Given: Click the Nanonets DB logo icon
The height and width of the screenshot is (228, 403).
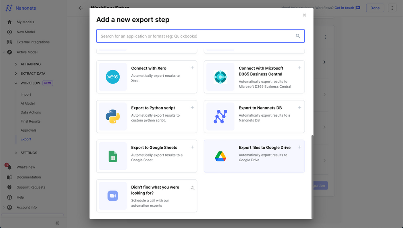Looking at the screenshot, I should click(220, 117).
